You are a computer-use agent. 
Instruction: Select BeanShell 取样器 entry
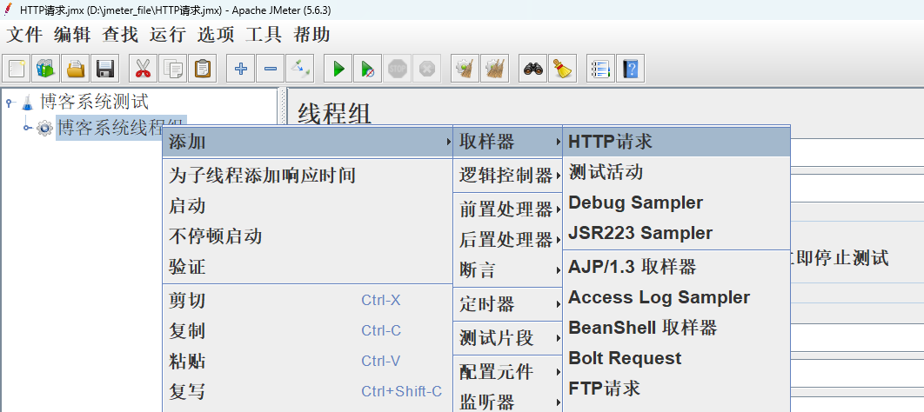[x=677, y=328]
